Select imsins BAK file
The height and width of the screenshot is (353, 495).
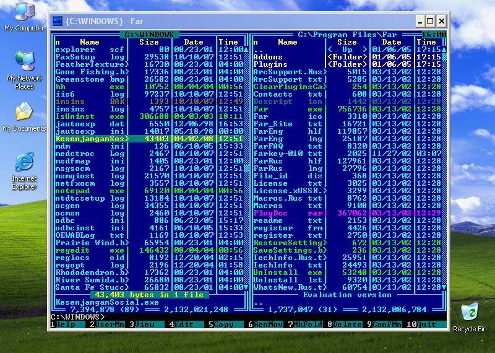click(149, 102)
